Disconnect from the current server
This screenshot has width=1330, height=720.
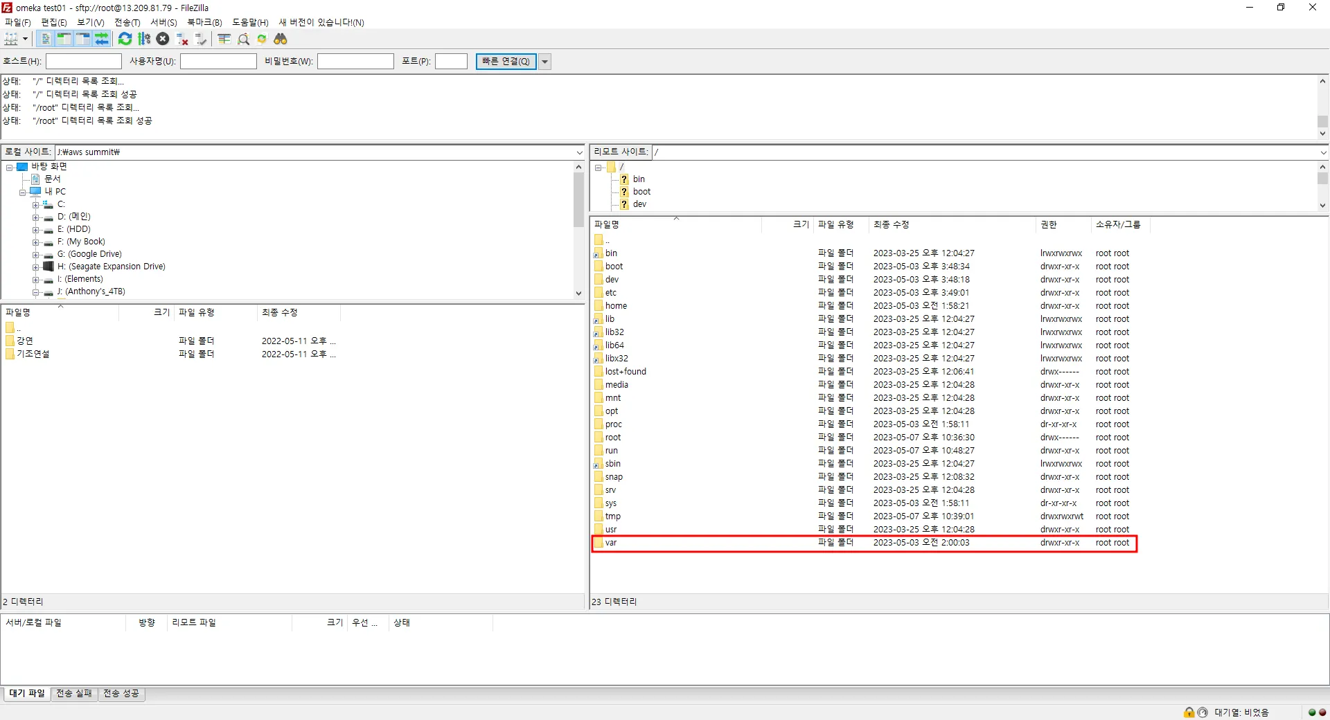[182, 39]
